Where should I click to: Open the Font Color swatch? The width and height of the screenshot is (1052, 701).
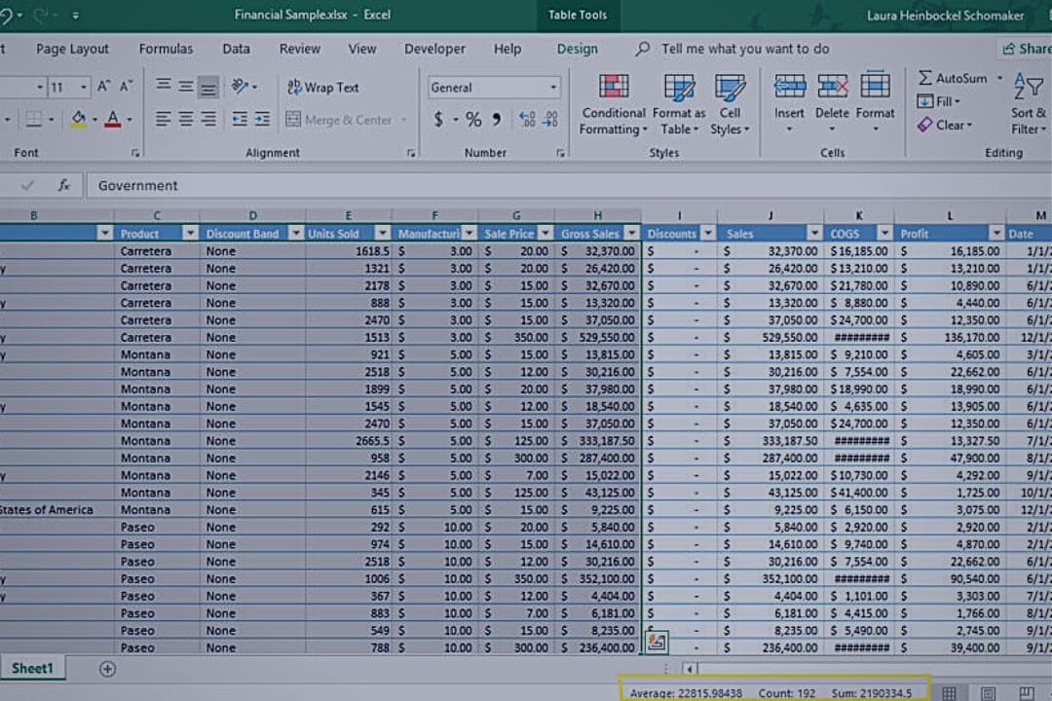click(115, 120)
